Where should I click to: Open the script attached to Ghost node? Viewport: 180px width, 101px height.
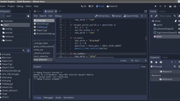175,21
